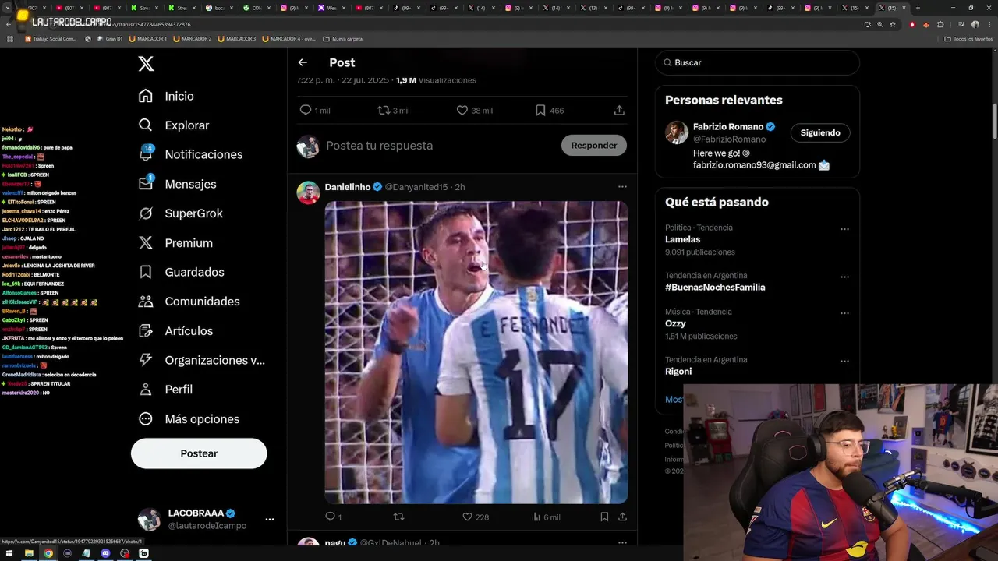998x561 pixels.
Task: Open options for the #BuenasNochesFamilia trend
Action: point(844,277)
